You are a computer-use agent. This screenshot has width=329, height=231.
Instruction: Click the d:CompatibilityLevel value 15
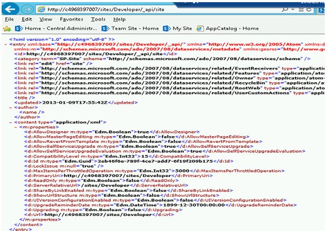click(x=145, y=156)
